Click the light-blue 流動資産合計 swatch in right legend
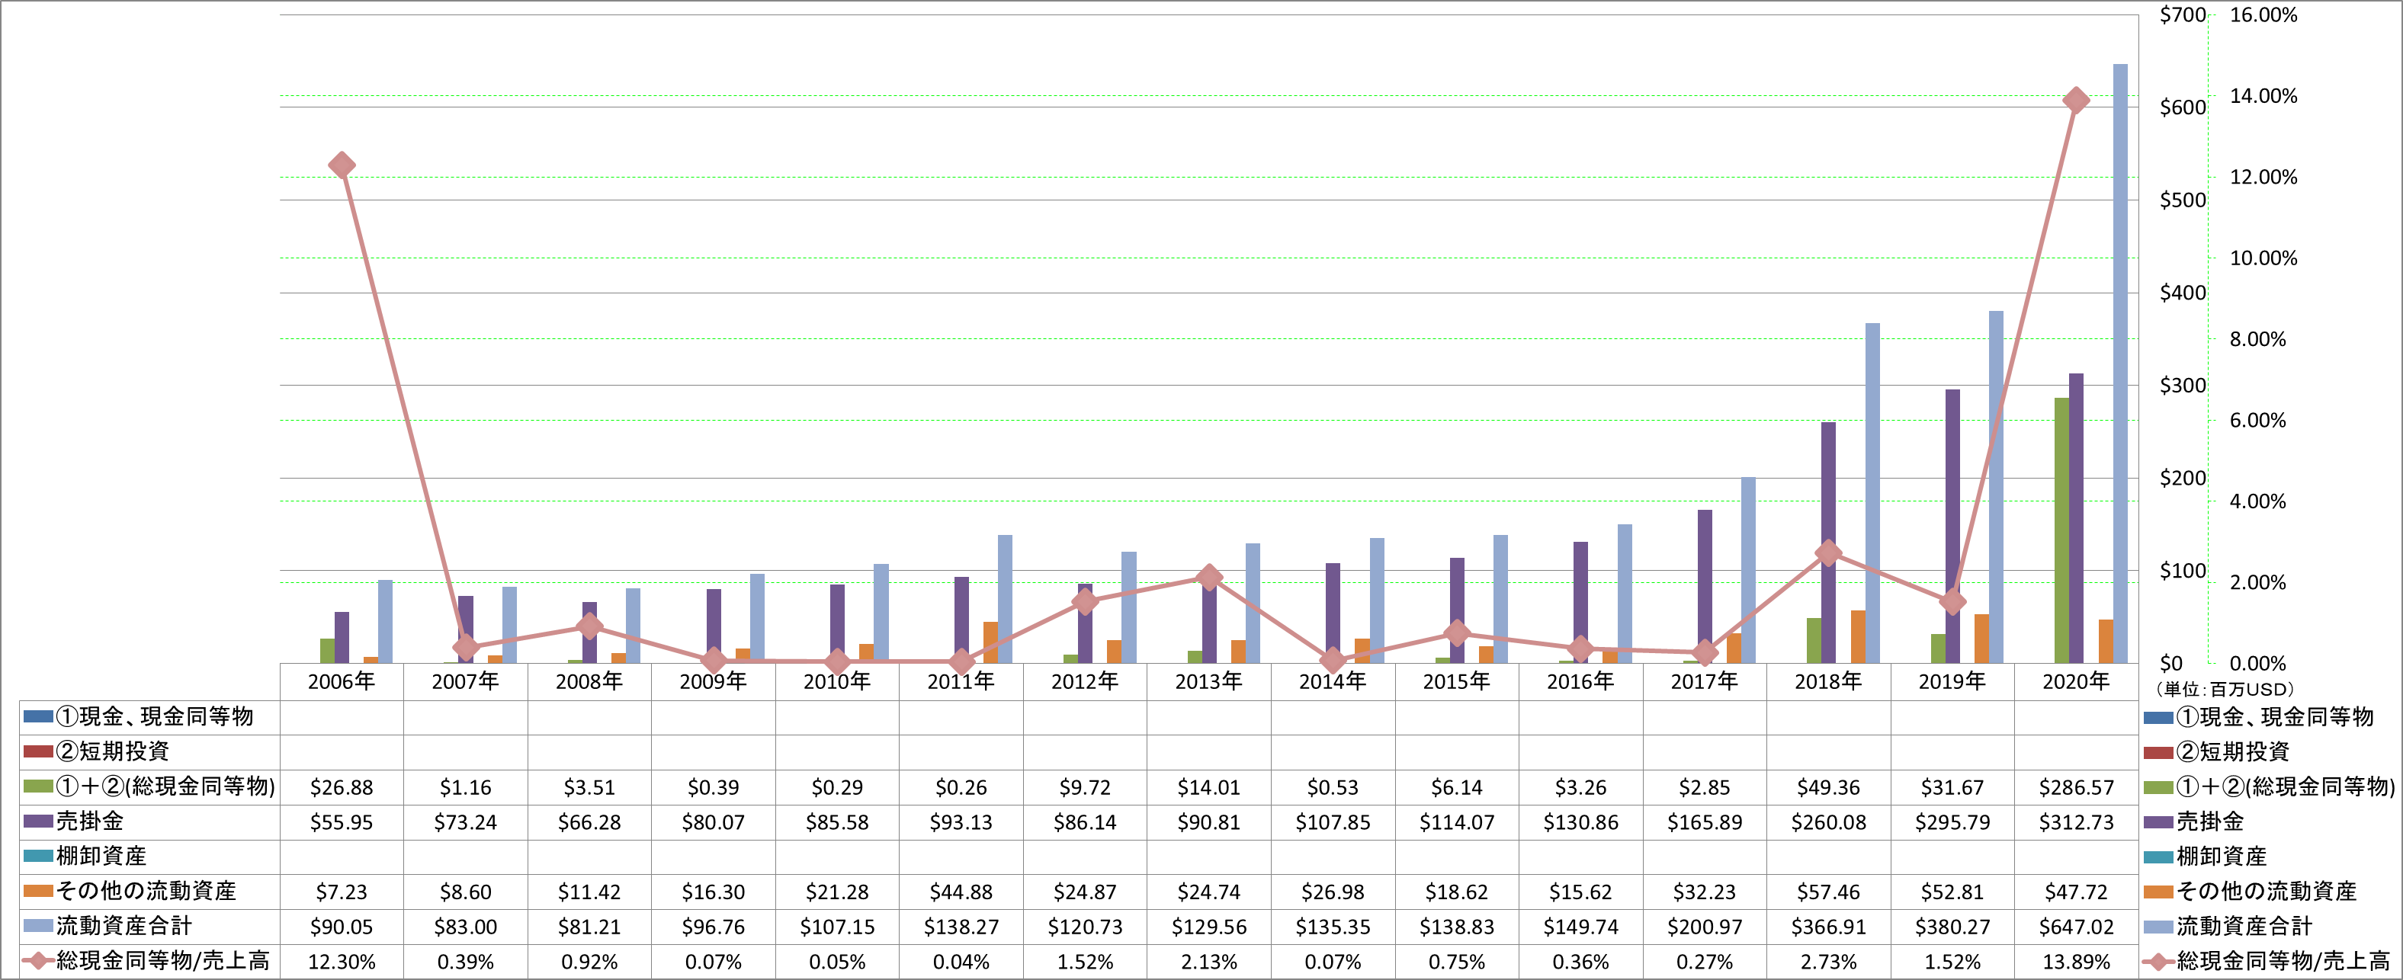Viewport: 2403px width, 980px height. pos(2158,927)
